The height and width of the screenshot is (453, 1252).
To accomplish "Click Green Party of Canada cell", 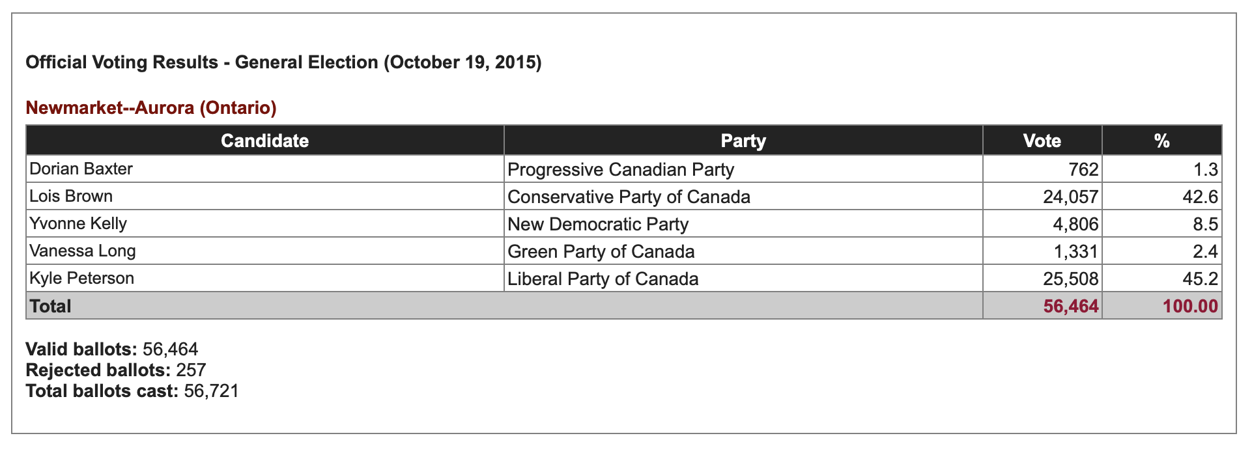I will [x=743, y=251].
